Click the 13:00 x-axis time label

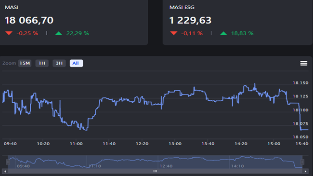(175, 144)
